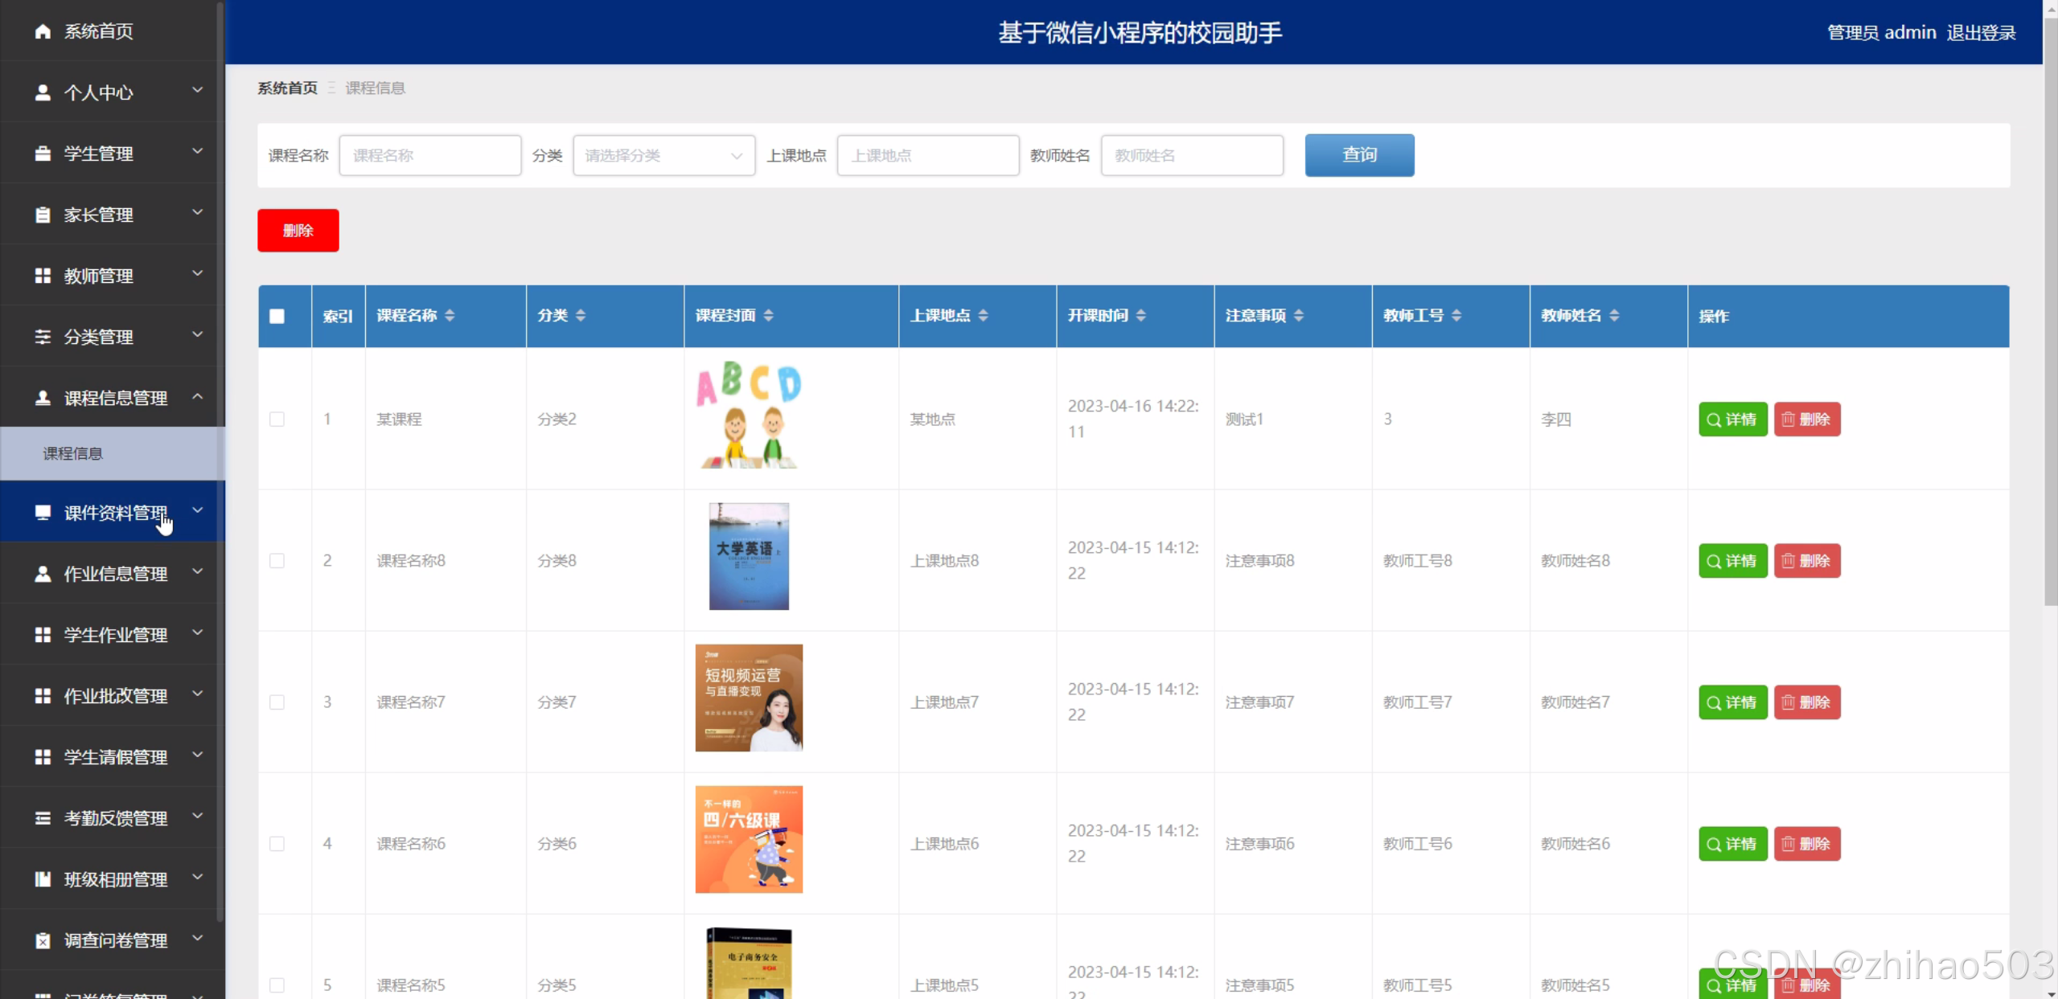Open 教师管理 in the sidebar
The image size is (2058, 999).
pyautogui.click(x=99, y=275)
